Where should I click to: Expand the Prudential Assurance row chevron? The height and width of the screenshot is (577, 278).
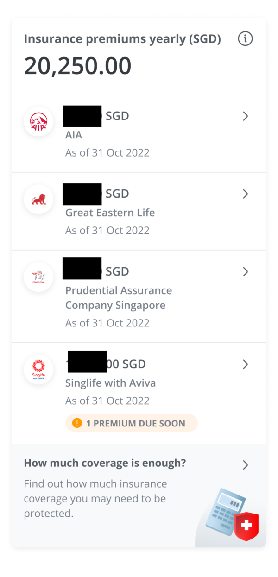point(246,271)
